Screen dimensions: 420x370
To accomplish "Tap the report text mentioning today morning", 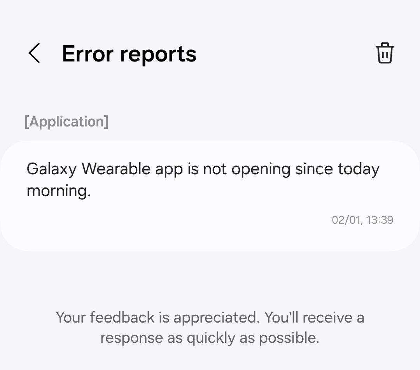I will [203, 168].
